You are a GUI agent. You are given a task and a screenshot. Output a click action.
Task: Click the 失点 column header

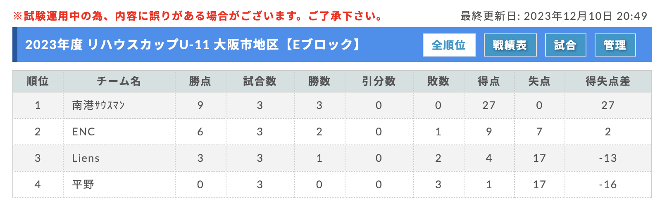click(539, 81)
